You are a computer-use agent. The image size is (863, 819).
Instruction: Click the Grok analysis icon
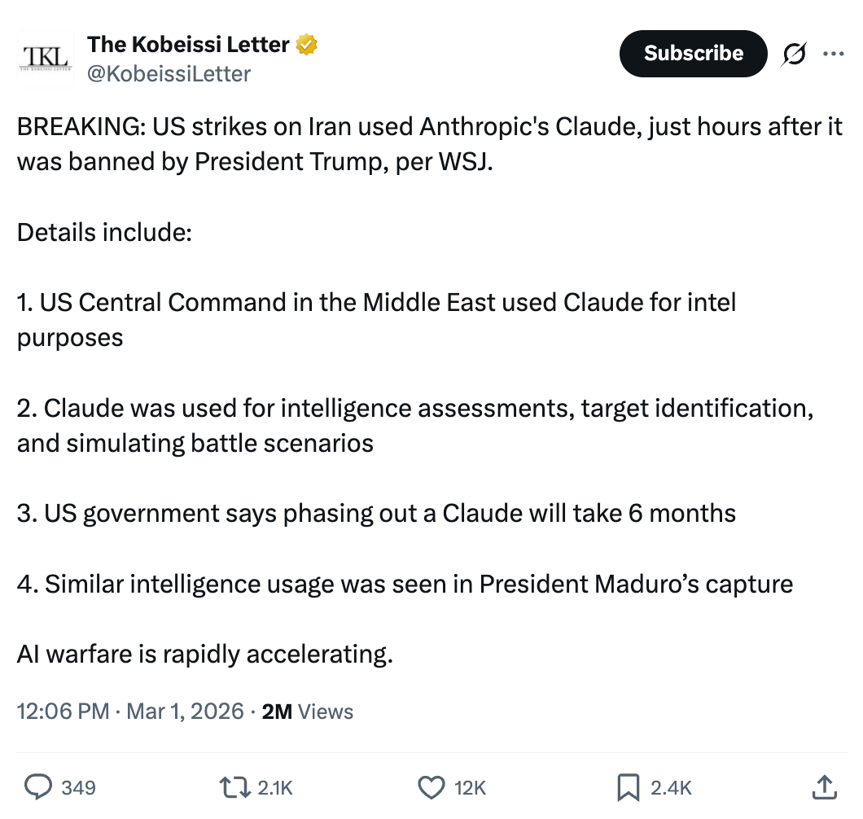point(793,54)
